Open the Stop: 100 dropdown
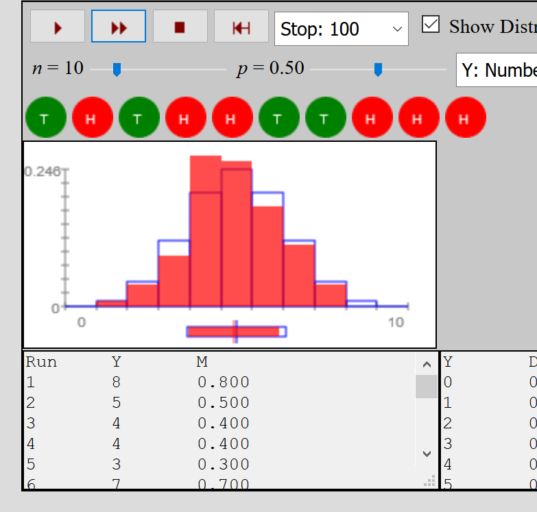537x512 pixels. pyautogui.click(x=341, y=29)
